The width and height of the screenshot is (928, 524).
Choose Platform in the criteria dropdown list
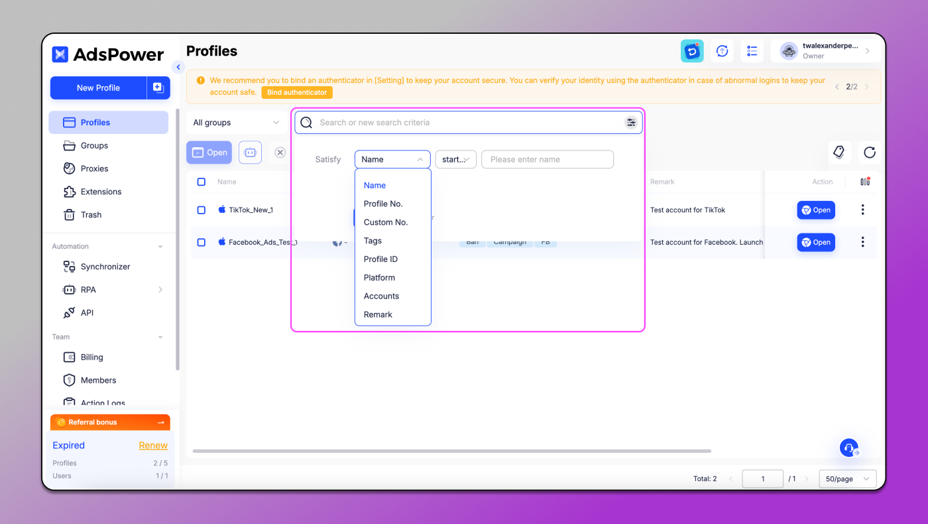pyautogui.click(x=379, y=278)
